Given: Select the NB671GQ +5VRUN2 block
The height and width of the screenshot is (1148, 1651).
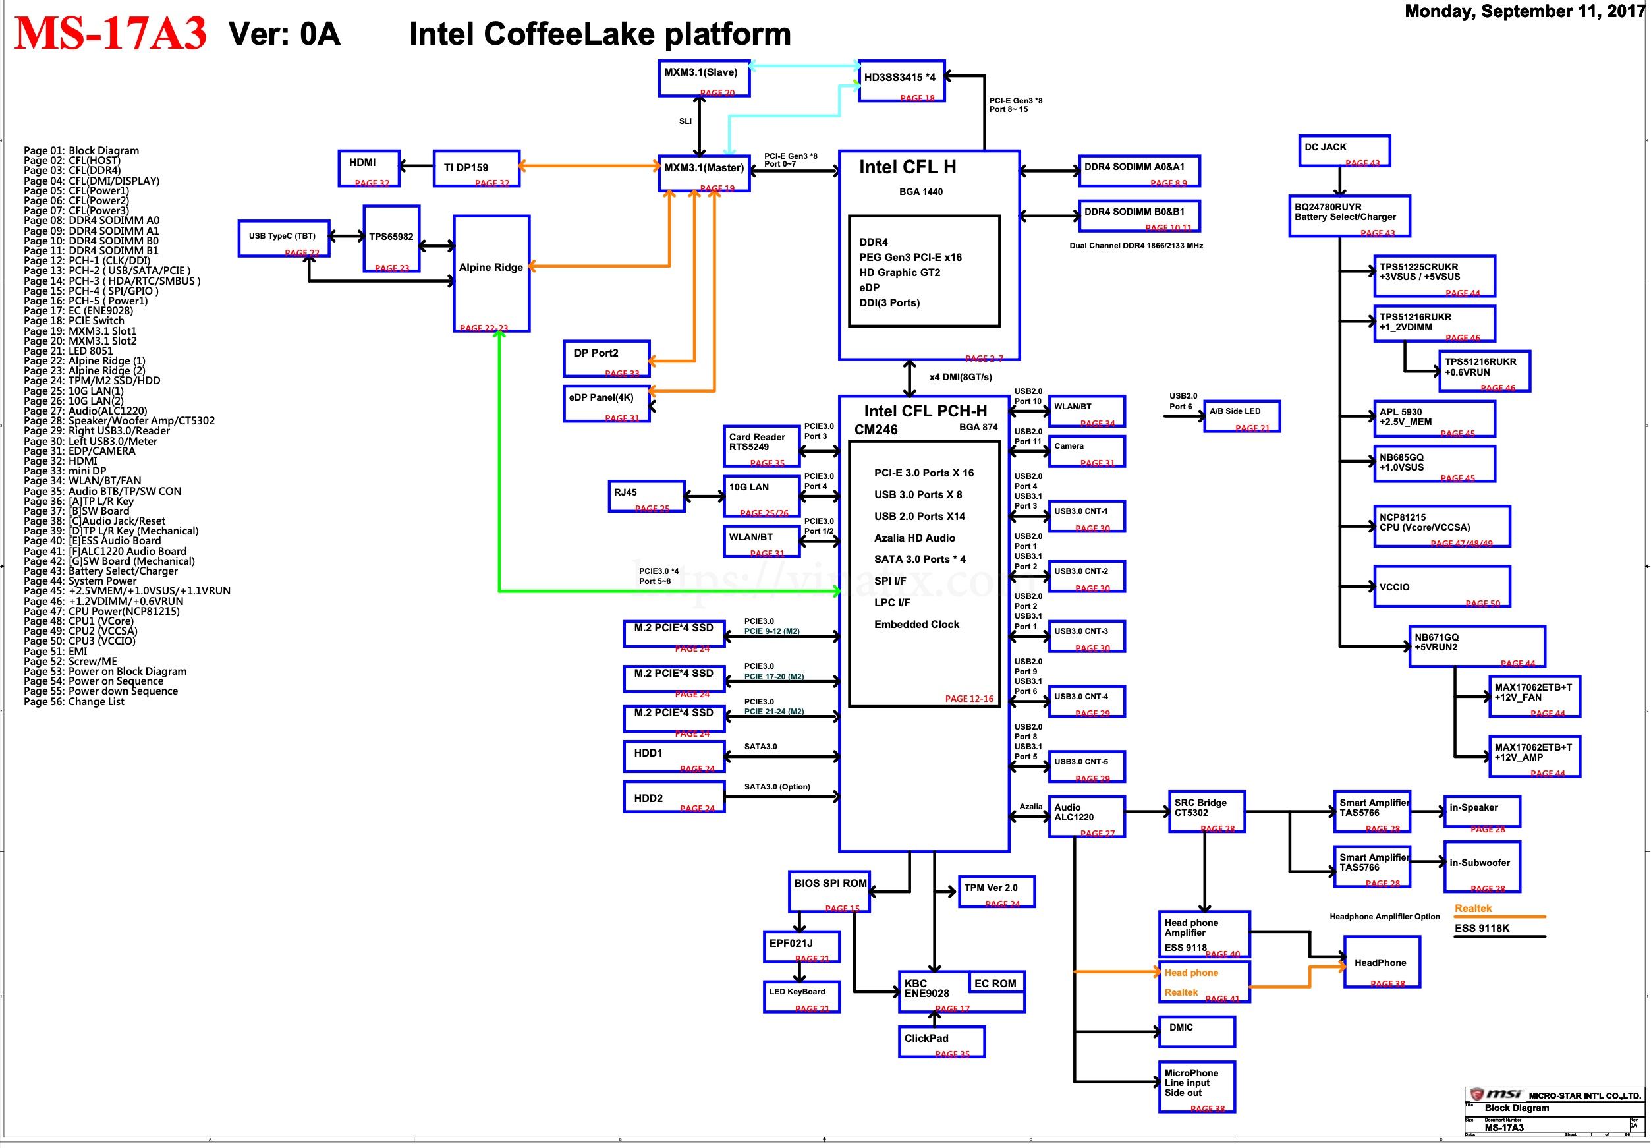Looking at the screenshot, I should (x=1477, y=646).
